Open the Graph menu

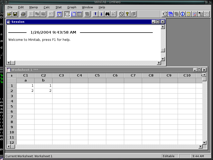pos(72,7)
